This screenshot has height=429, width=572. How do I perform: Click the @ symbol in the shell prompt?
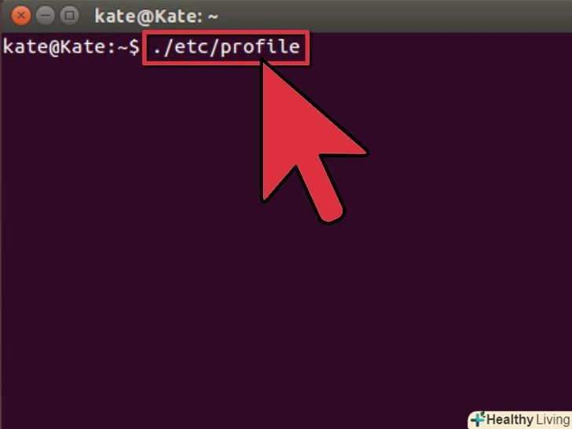coord(53,48)
